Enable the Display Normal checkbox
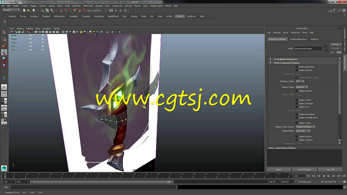This screenshot has width=347, height=195. pyautogui.click(x=297, y=136)
